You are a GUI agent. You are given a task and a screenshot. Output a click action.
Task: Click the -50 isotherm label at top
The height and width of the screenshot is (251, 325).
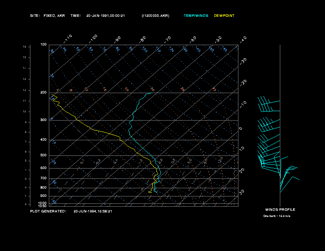[x=218, y=40]
